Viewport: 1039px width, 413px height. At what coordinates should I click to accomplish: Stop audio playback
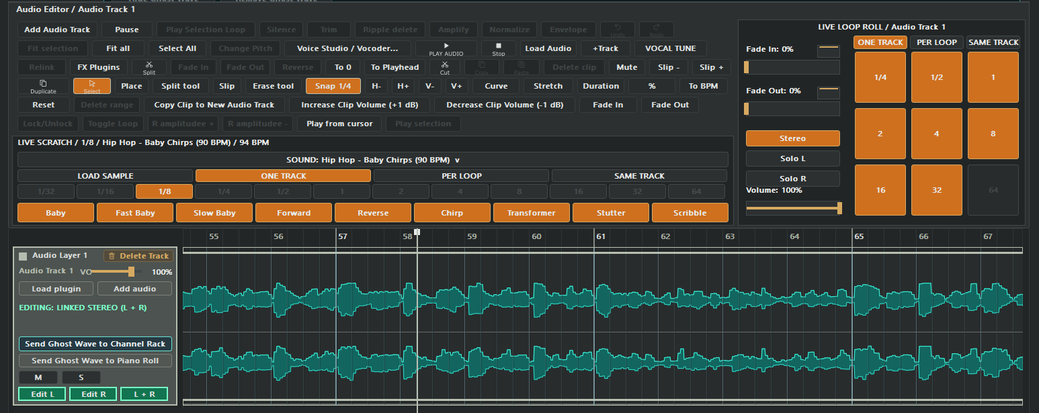tap(498, 48)
